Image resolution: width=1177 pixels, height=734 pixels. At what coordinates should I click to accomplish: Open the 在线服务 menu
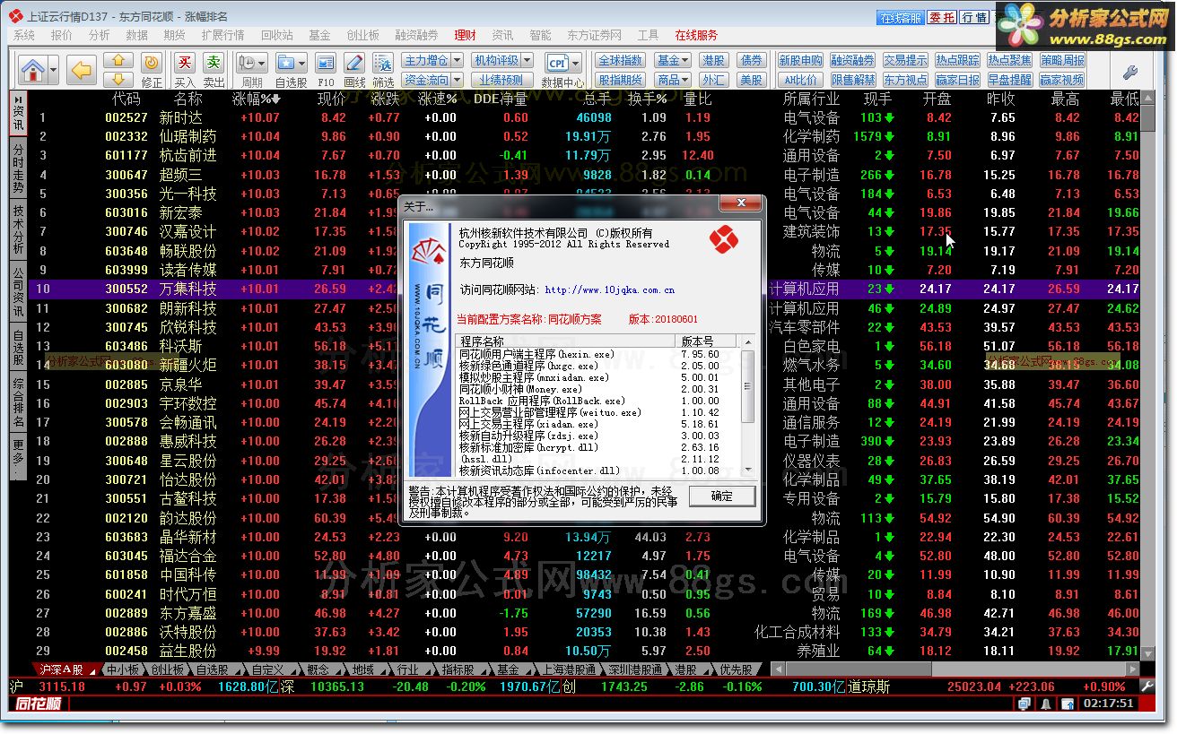(696, 35)
